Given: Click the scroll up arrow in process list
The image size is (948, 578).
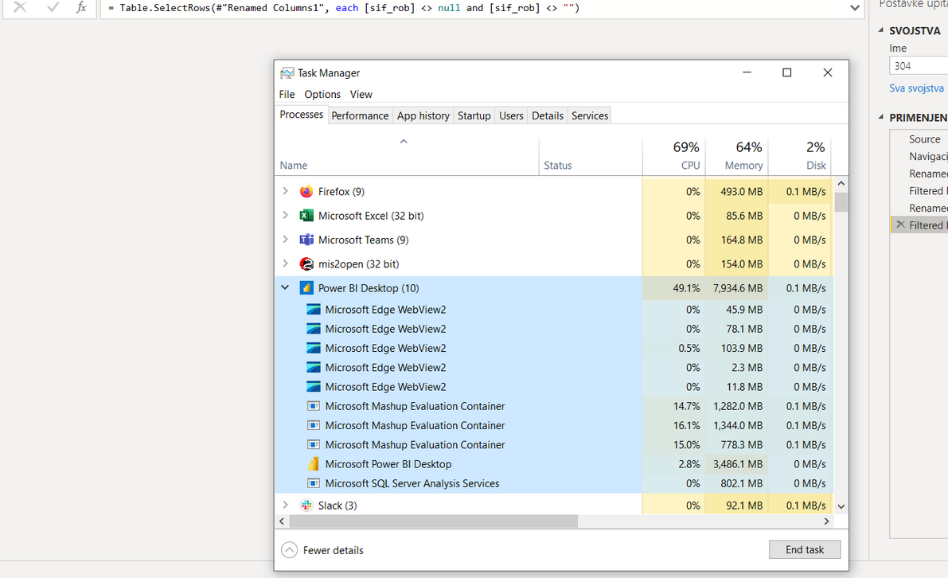Looking at the screenshot, I should tap(841, 183).
